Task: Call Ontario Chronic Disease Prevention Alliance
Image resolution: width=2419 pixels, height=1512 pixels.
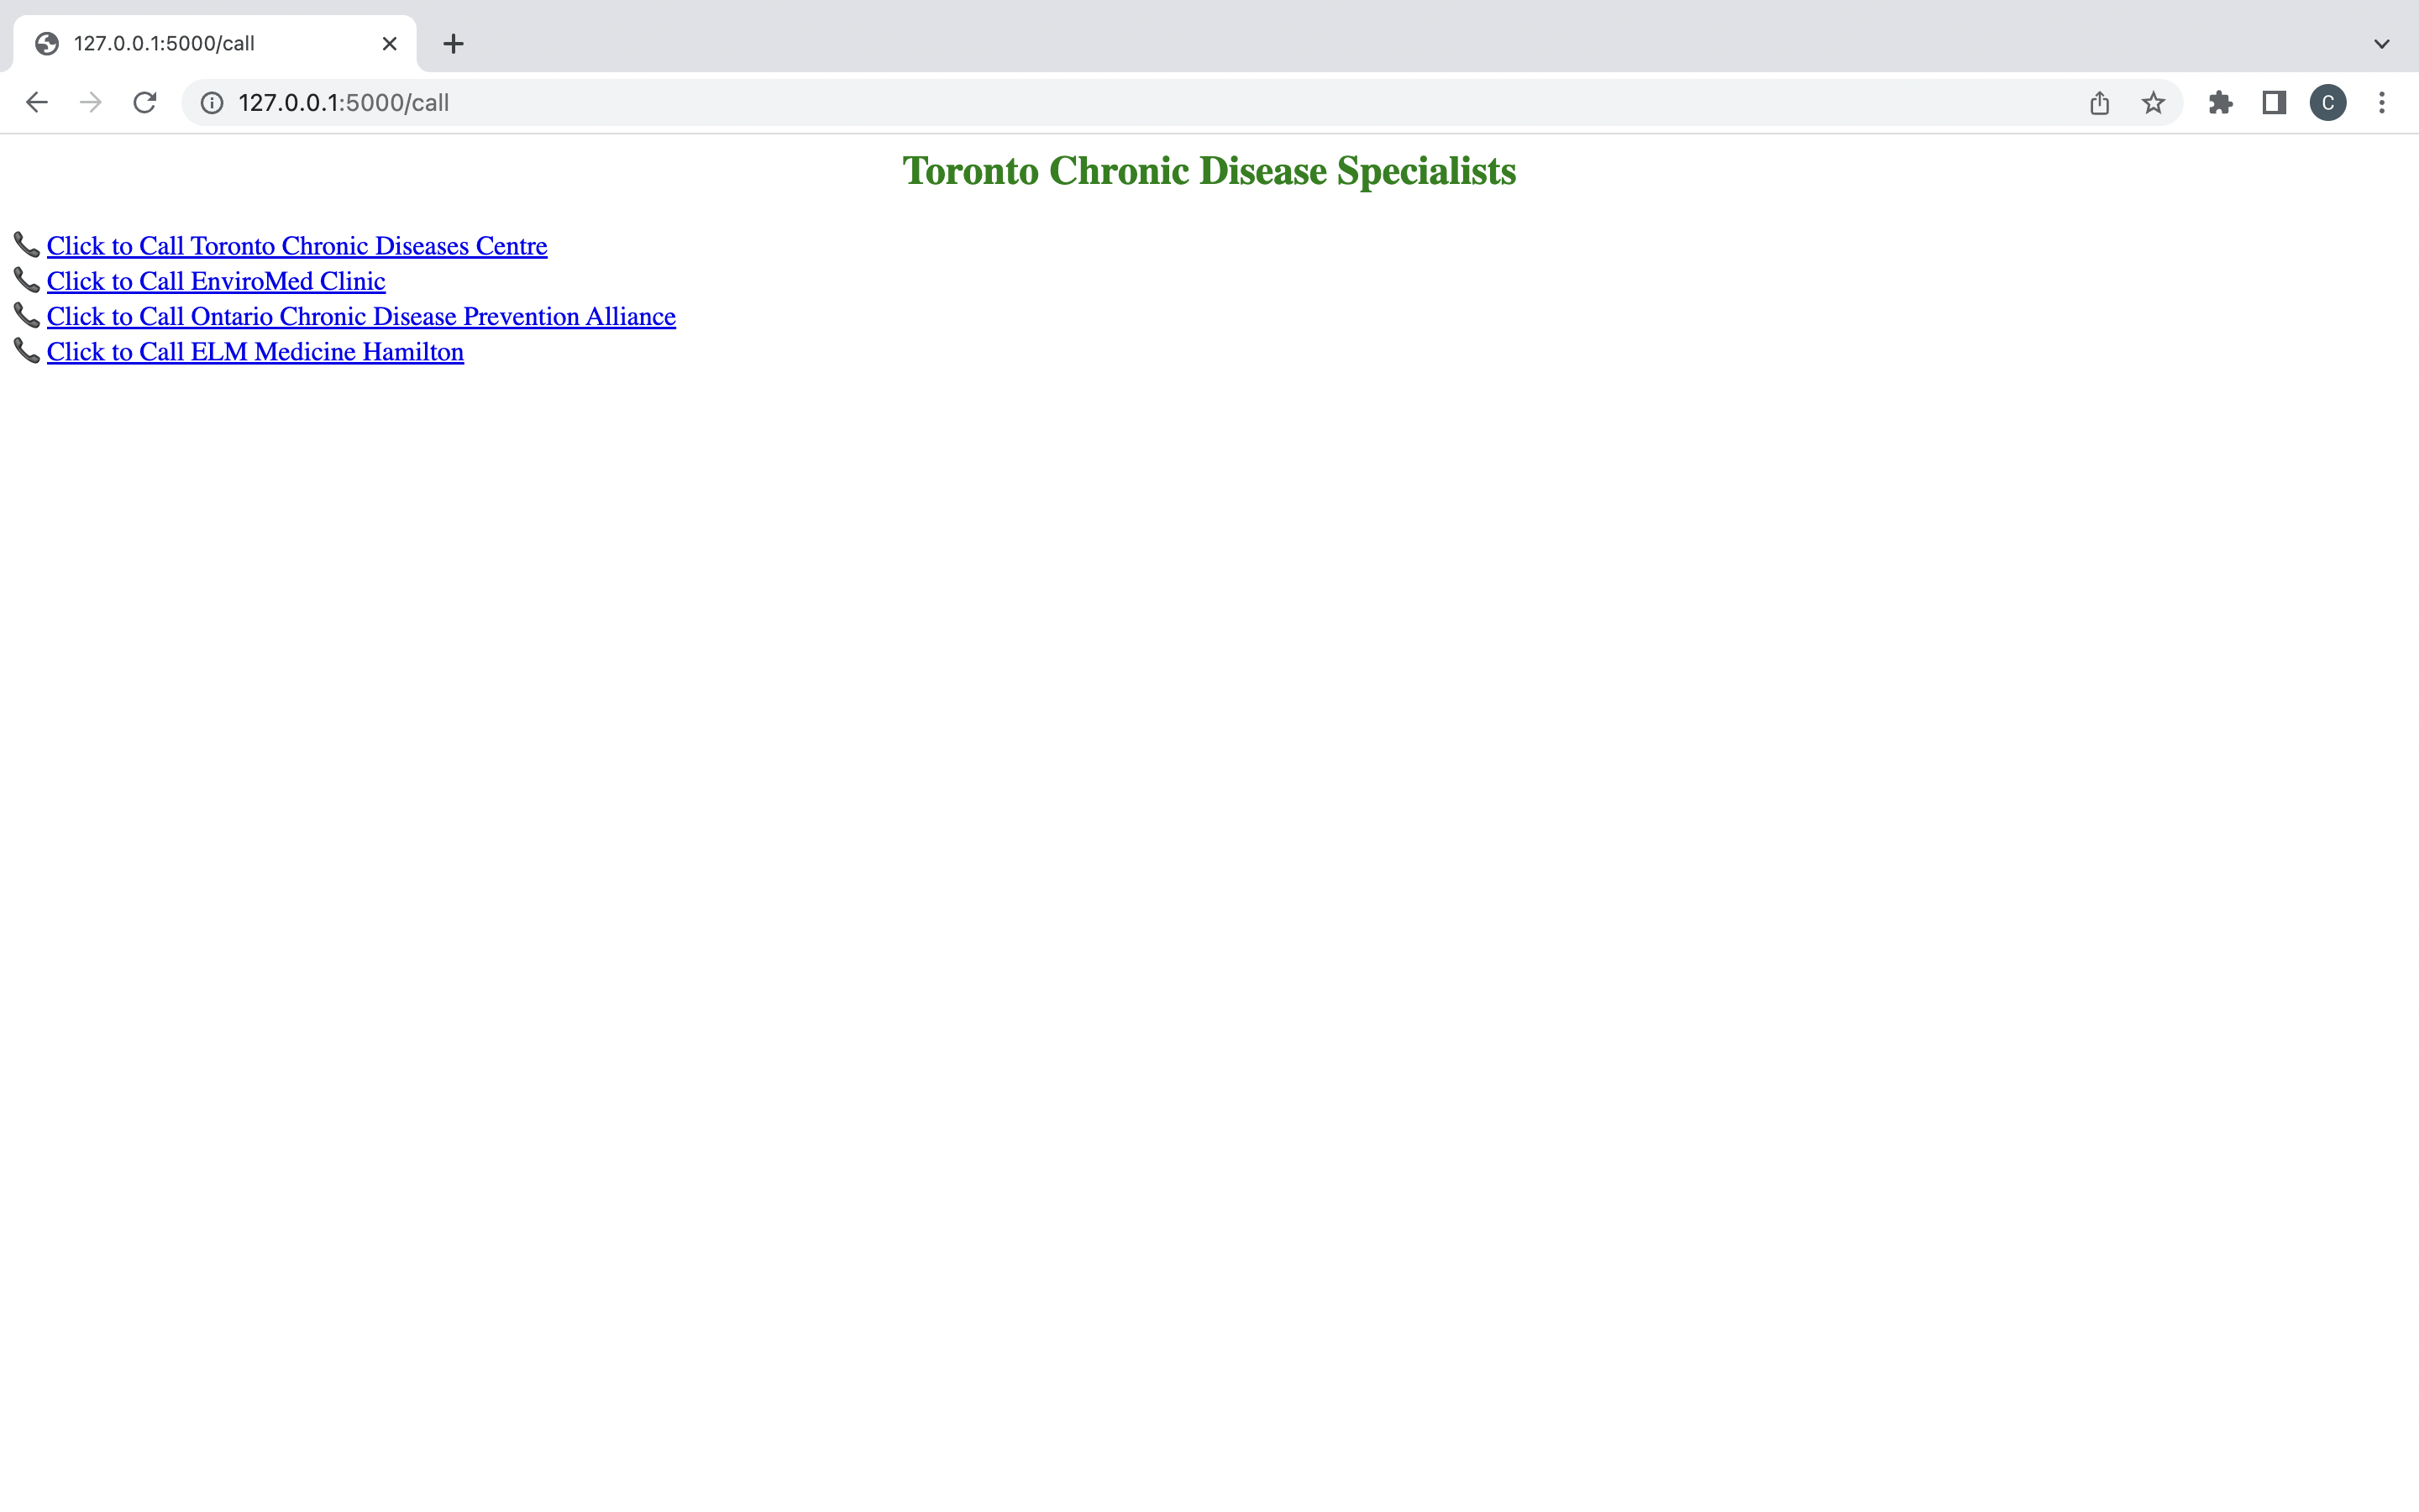Action: tap(361, 317)
